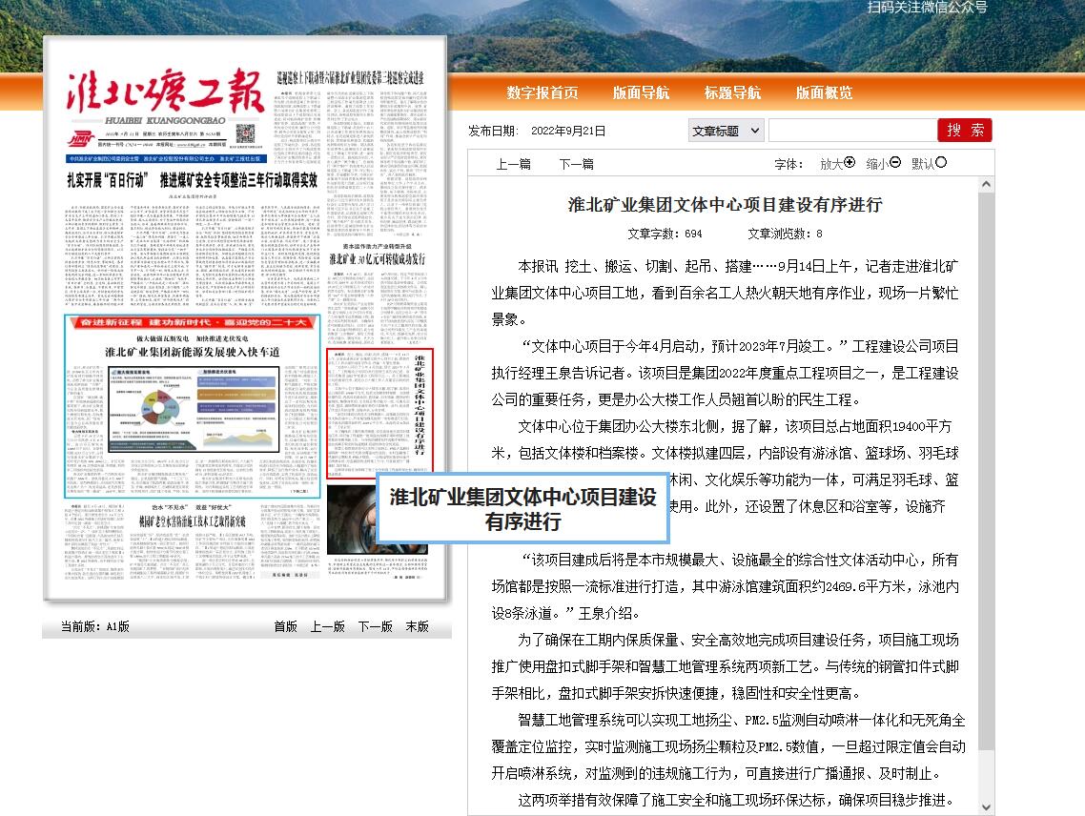1085x816 pixels.
Task: Go to 末版 last page link
Action: (x=417, y=626)
